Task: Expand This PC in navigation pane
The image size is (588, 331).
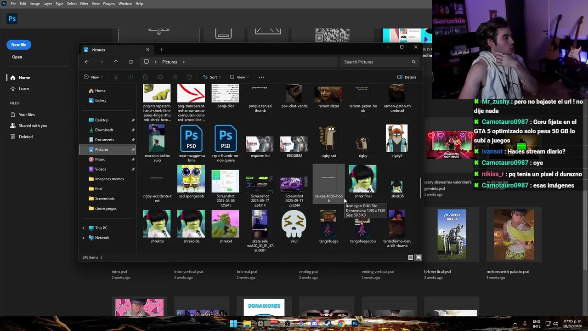Action: pos(83,228)
